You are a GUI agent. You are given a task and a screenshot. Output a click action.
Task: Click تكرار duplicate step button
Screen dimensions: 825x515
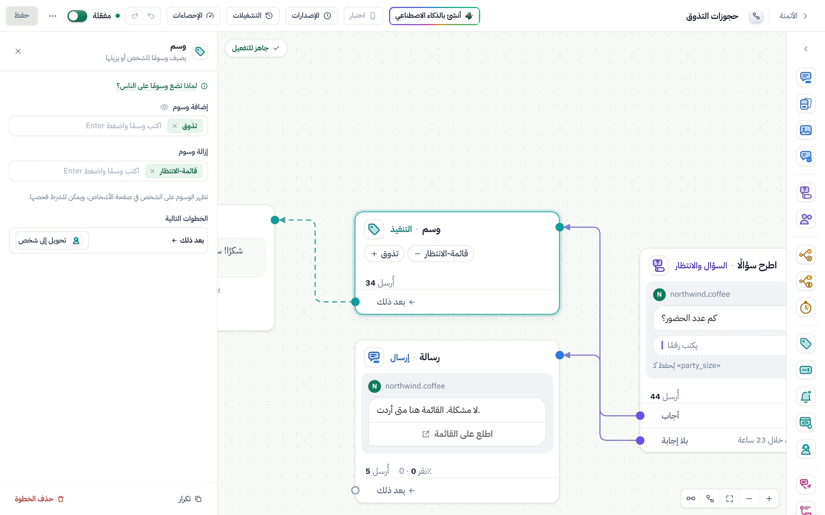click(190, 499)
